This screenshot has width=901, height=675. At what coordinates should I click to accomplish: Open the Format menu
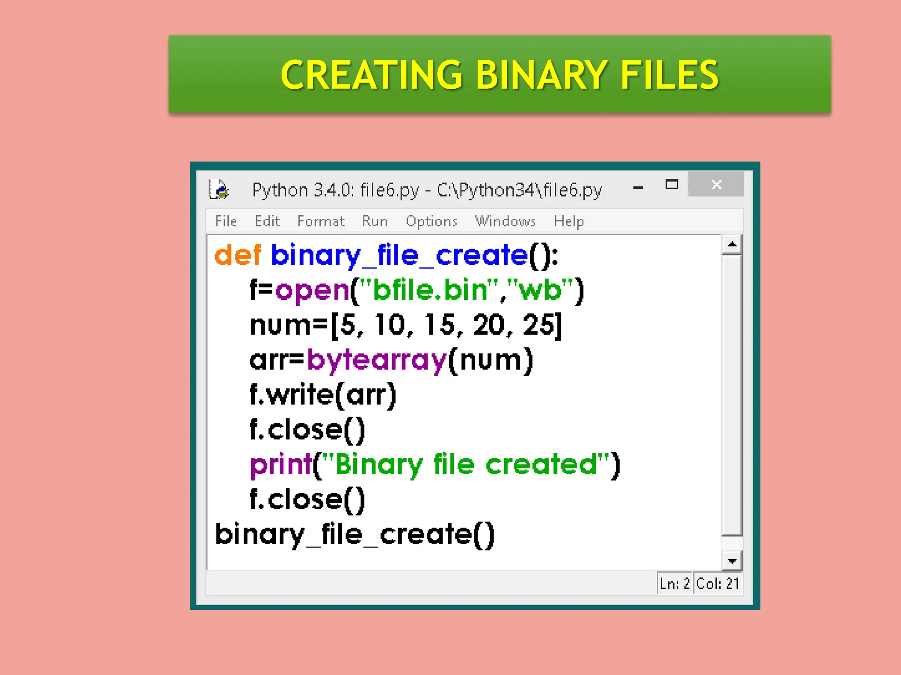pos(321,221)
